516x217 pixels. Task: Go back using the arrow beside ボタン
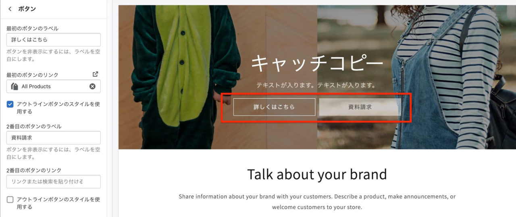[10, 9]
